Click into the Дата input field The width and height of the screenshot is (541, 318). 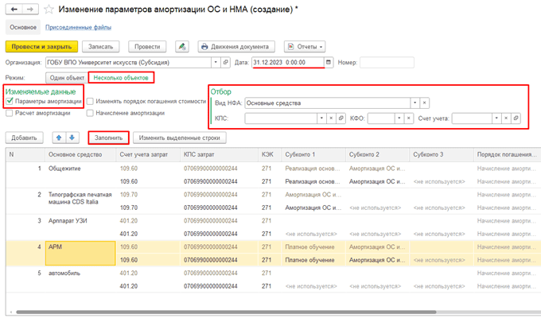pyautogui.click(x=288, y=63)
